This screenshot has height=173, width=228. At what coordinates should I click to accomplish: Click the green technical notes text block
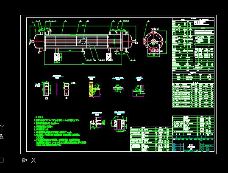(x=60, y=131)
